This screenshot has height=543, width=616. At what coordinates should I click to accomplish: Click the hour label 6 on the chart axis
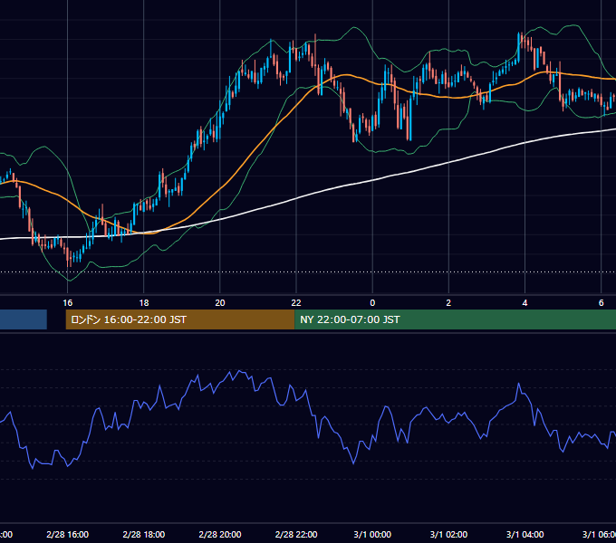point(602,302)
